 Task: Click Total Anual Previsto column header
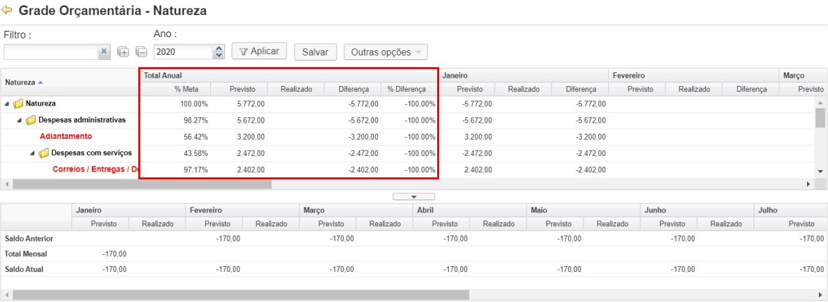[239, 89]
